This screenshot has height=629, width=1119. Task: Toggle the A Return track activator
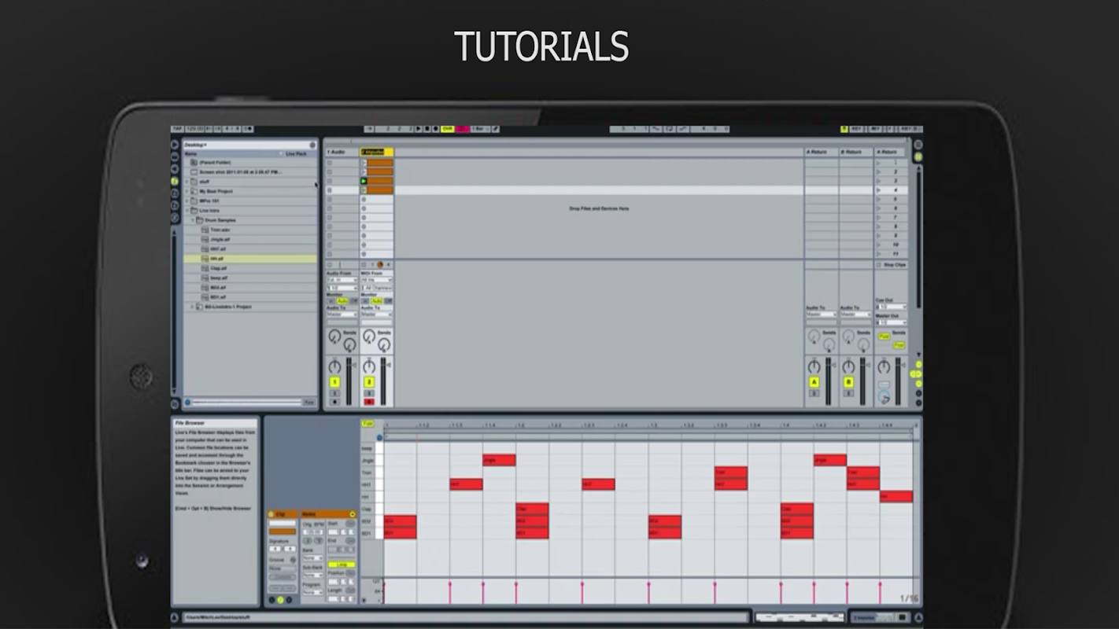[814, 382]
